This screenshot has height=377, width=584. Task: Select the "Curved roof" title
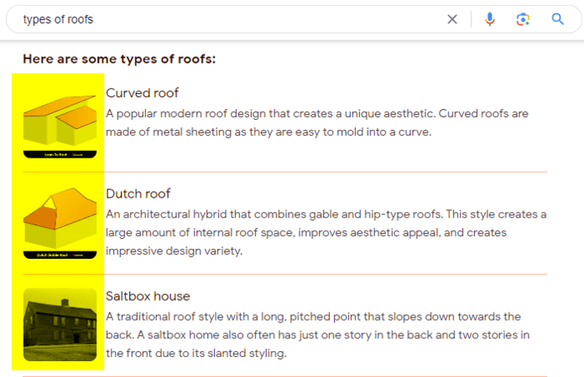click(142, 93)
